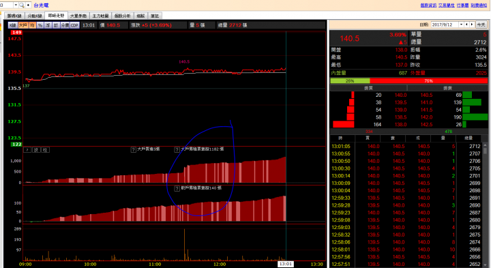Click the red 149 upper limit price label
491x268 pixels.
tap(16, 32)
